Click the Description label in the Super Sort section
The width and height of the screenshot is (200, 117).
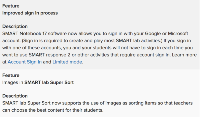click(x=15, y=96)
